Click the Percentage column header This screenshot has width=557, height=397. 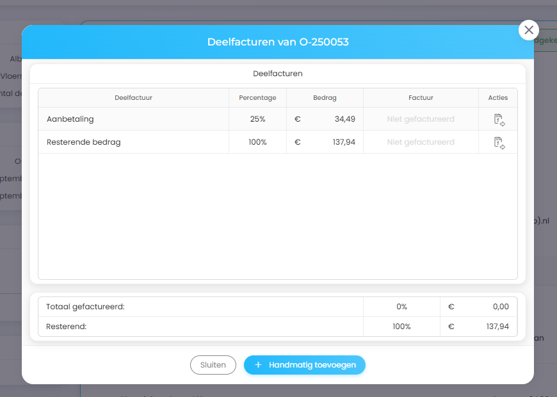[x=257, y=98]
